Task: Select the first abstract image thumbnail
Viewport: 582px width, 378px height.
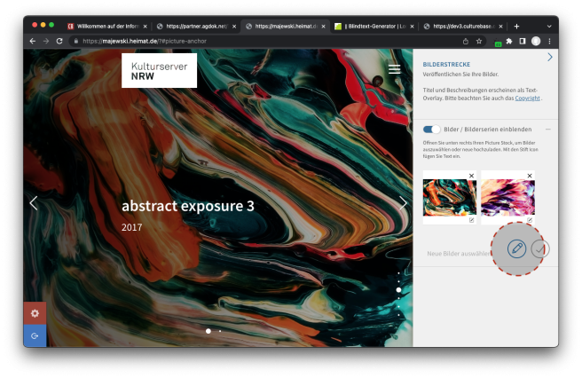Action: pyautogui.click(x=450, y=197)
